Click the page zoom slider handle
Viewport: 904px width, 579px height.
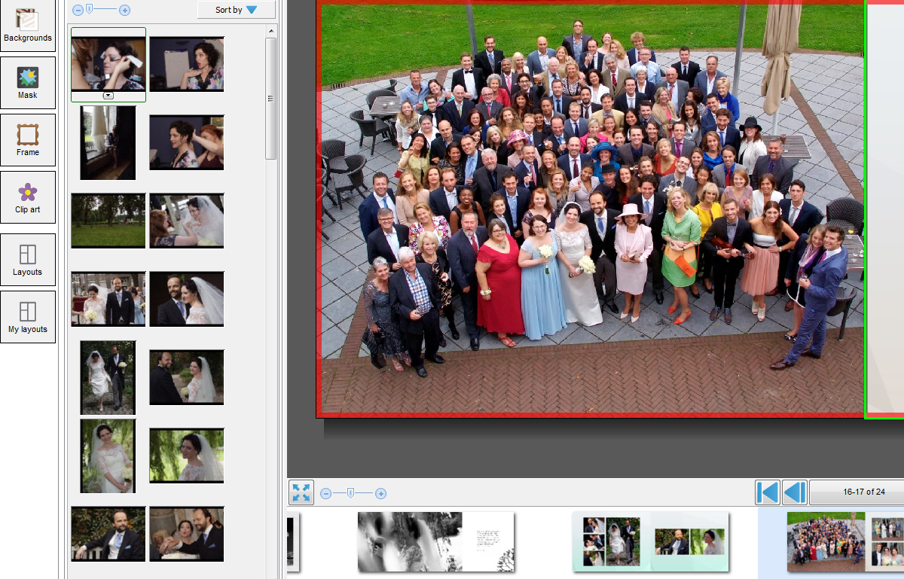point(350,493)
